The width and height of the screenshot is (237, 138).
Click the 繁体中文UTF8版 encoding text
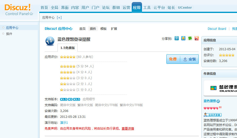[131, 105]
